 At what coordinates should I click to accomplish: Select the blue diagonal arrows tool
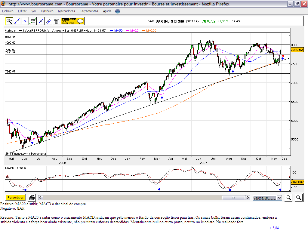[41, 21]
